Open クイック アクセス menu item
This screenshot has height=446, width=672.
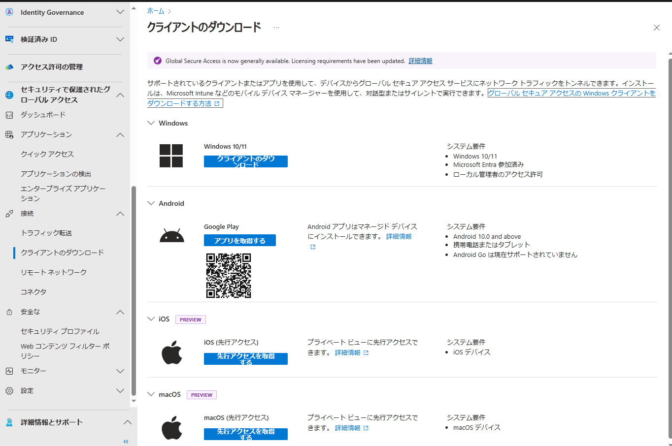coord(47,154)
